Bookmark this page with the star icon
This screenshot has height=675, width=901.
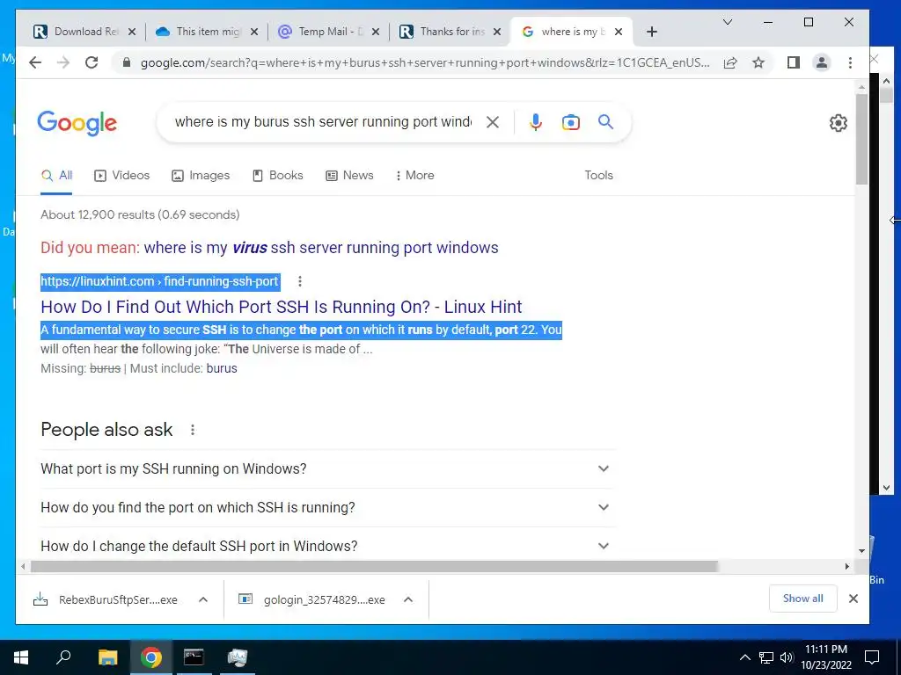click(758, 62)
